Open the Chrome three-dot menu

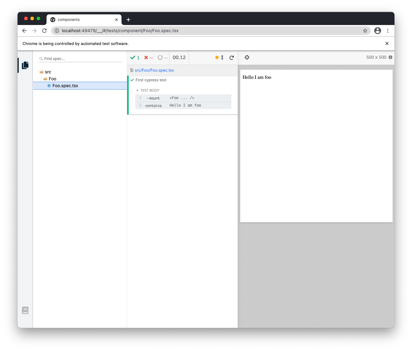click(x=388, y=31)
